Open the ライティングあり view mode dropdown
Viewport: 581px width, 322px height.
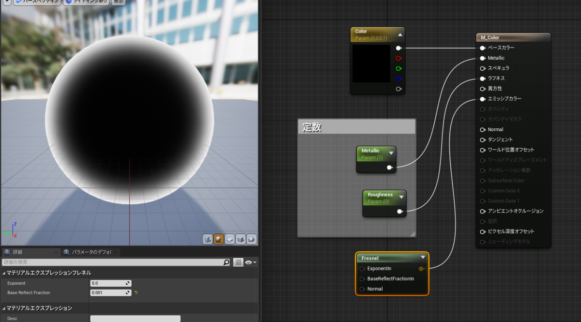(87, 2)
